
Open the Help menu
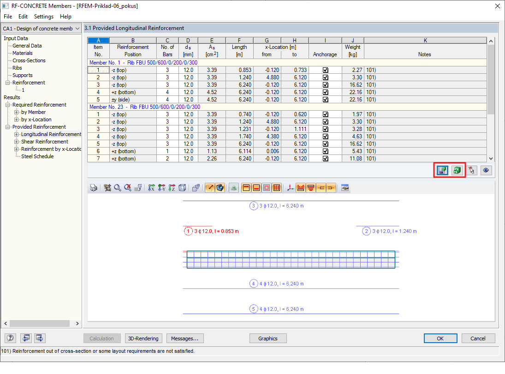tap(65, 17)
